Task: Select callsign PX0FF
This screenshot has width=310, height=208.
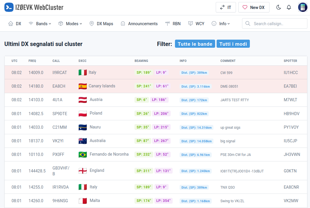Action: [x=58, y=154]
